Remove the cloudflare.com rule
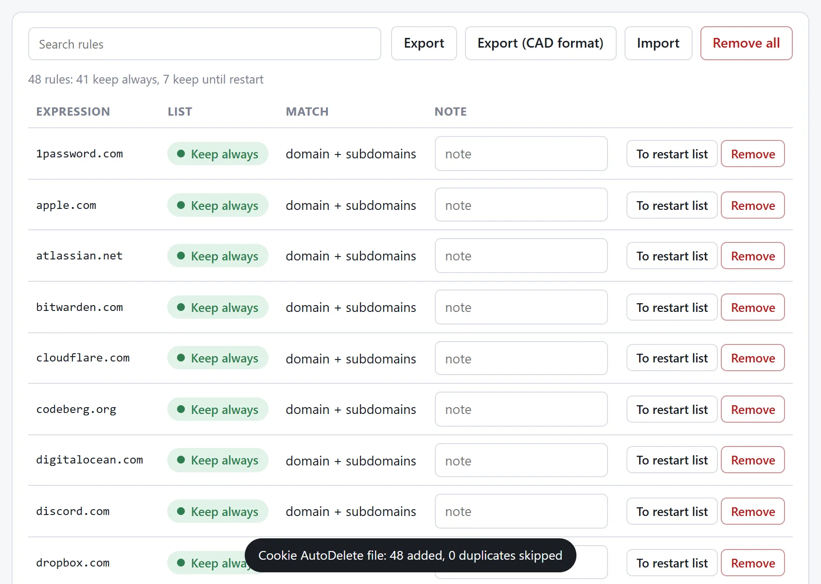The height and width of the screenshot is (584, 821). point(752,358)
